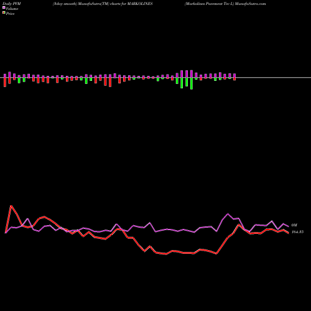Image resolution: width=311 pixels, height=311 pixels.
Task: Click the magenta volume line's highest peak
Action: [x=228, y=213]
